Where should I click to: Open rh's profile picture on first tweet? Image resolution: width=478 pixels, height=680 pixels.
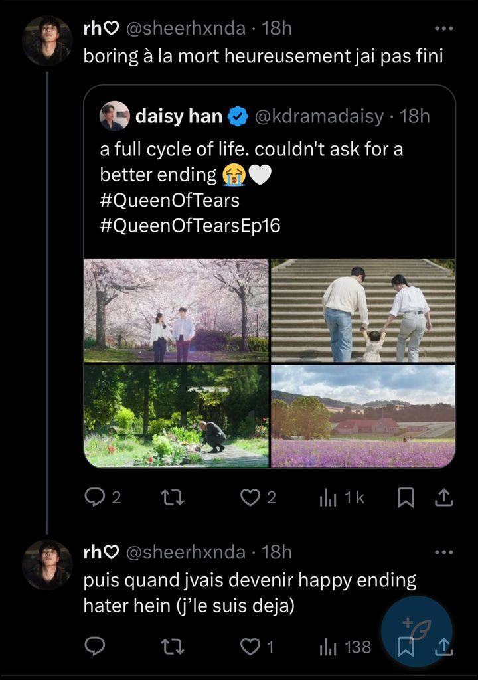point(46,41)
